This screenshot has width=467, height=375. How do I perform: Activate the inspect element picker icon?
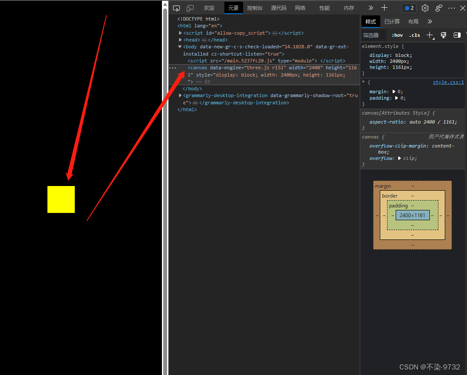(x=176, y=8)
